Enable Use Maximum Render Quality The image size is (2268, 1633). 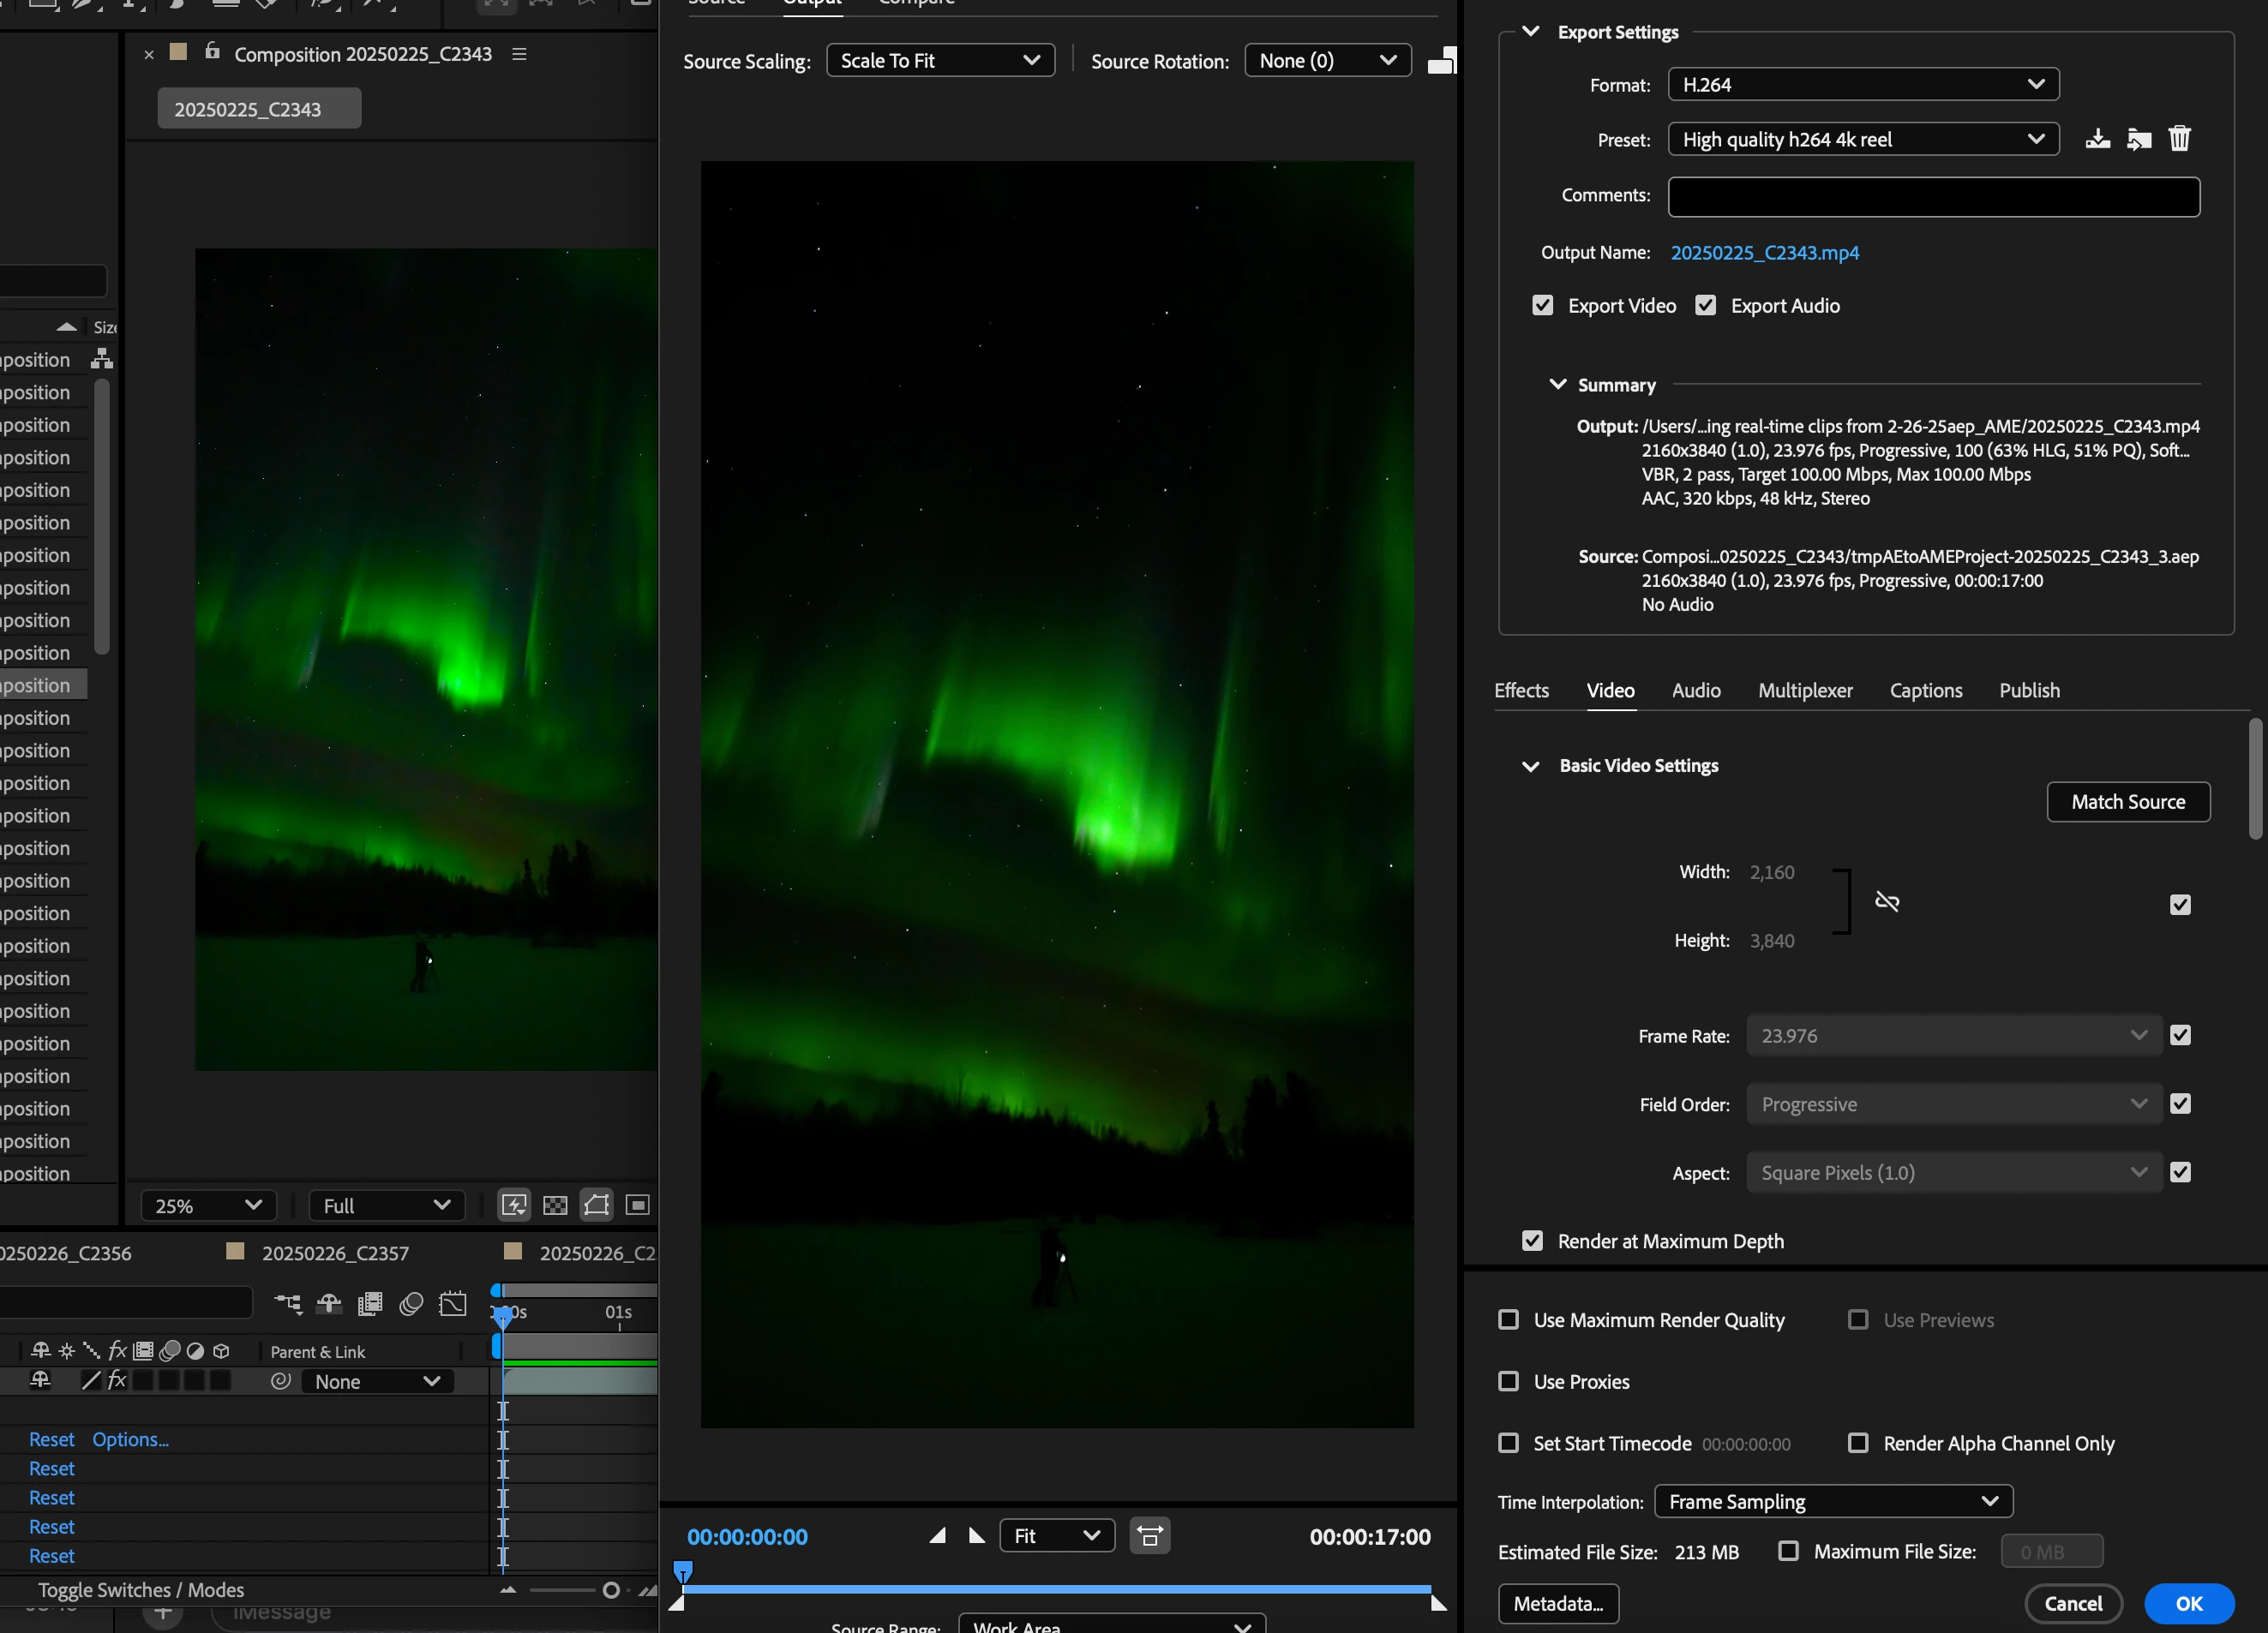pyautogui.click(x=1509, y=1319)
